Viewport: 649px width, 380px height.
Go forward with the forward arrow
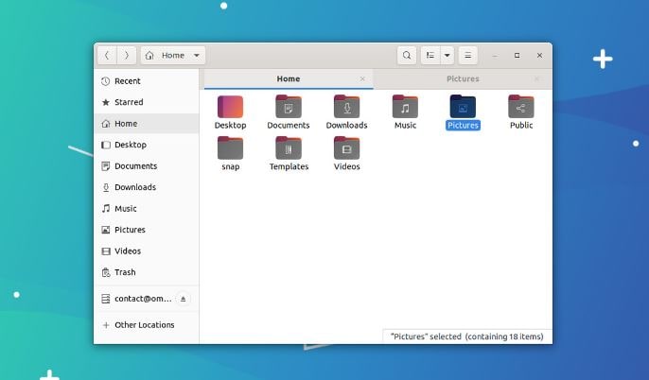coord(127,56)
